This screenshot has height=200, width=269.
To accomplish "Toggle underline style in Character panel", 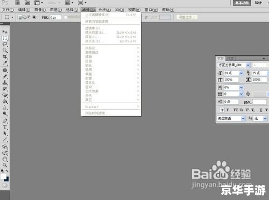I will pyautogui.click(x=261, y=110).
